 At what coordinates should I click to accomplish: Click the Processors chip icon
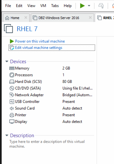point(12,75)
